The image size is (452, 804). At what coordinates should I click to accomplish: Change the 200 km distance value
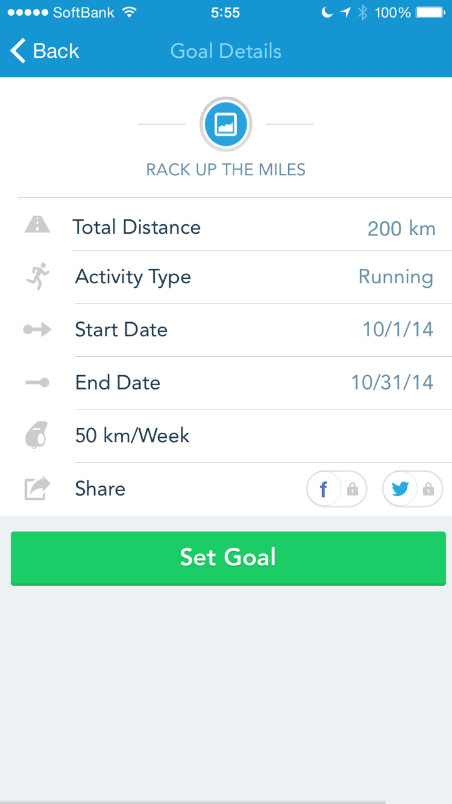(x=401, y=228)
